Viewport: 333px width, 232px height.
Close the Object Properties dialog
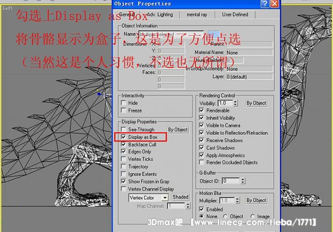(275, 3)
